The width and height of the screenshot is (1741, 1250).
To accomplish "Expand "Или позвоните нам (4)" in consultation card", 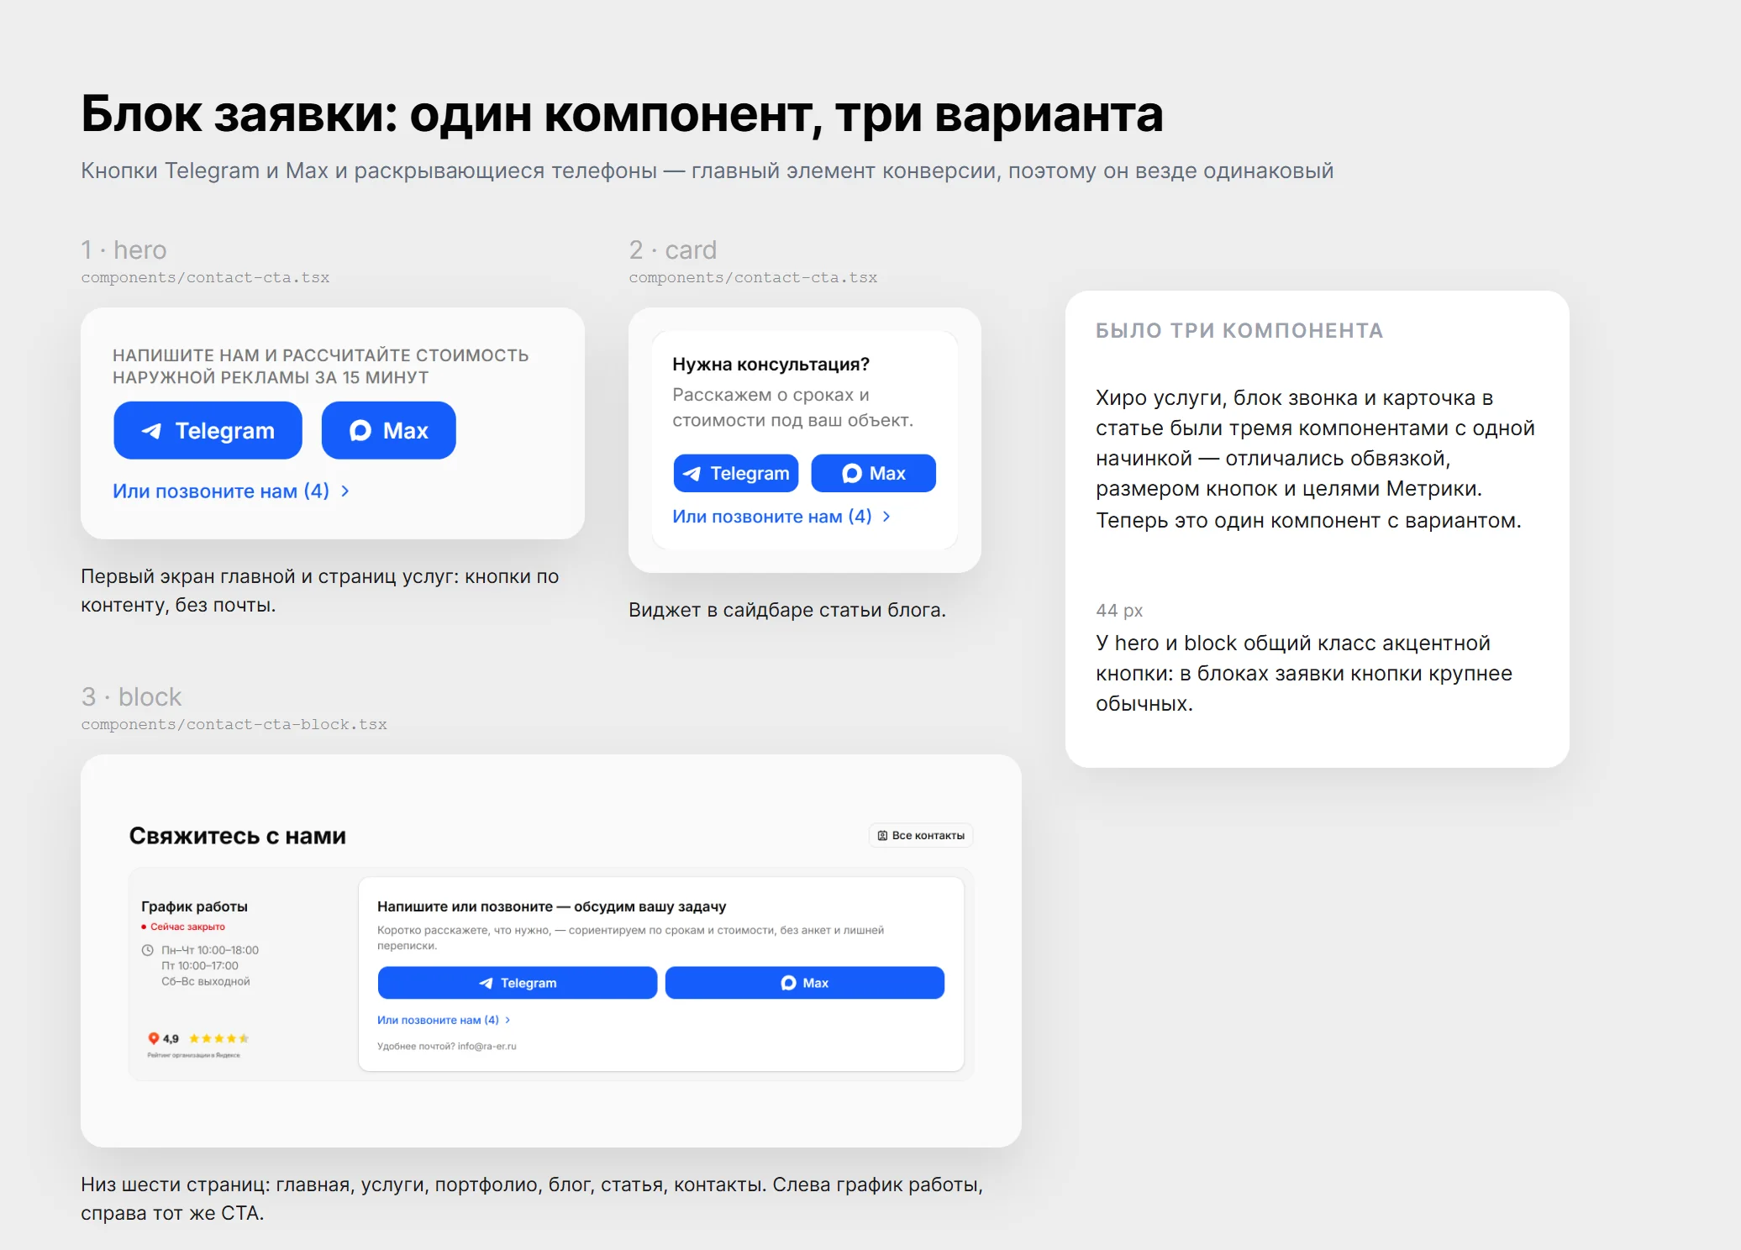I will pos(781,516).
